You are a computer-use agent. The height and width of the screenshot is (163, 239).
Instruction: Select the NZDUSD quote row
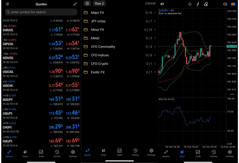click(x=41, y=58)
